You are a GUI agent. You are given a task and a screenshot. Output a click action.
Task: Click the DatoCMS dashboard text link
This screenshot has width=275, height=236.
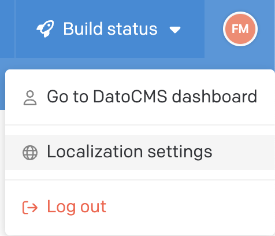[x=152, y=97]
